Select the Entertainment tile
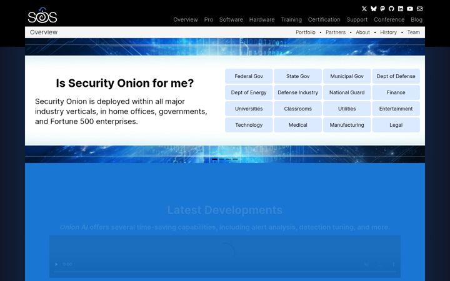The height and width of the screenshot is (281, 450). [x=396, y=109]
